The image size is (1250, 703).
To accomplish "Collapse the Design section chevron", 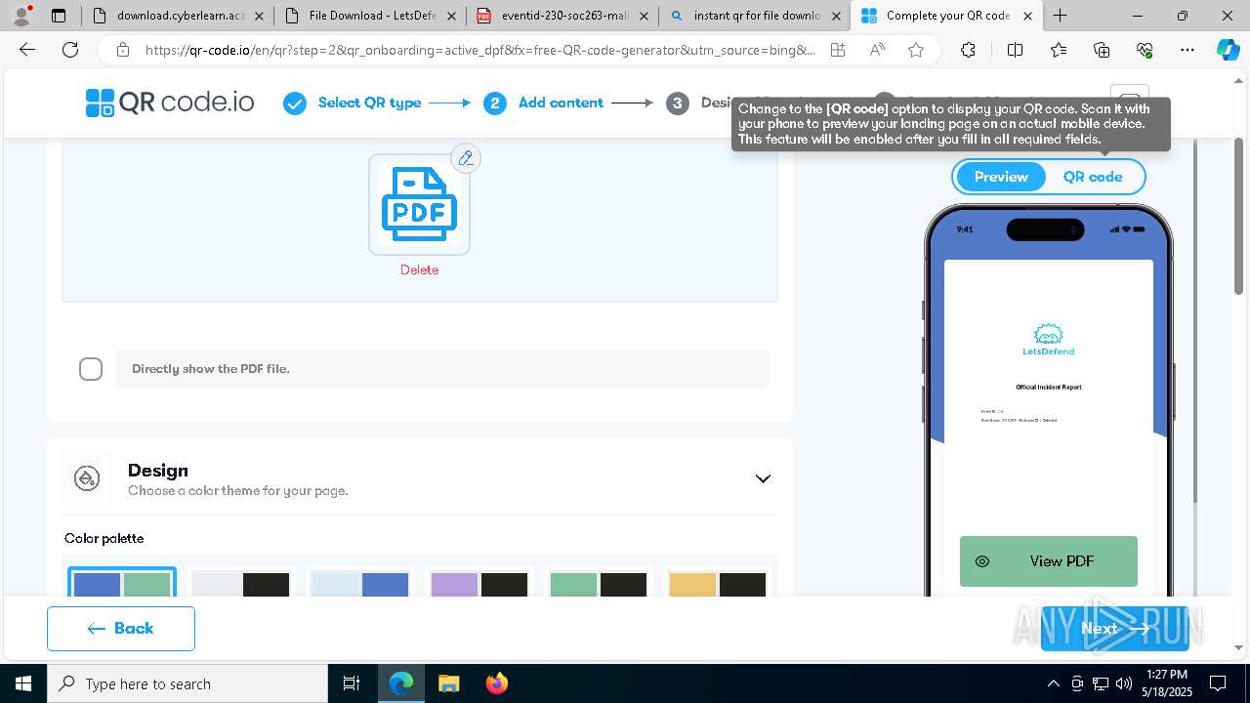I will (x=763, y=478).
